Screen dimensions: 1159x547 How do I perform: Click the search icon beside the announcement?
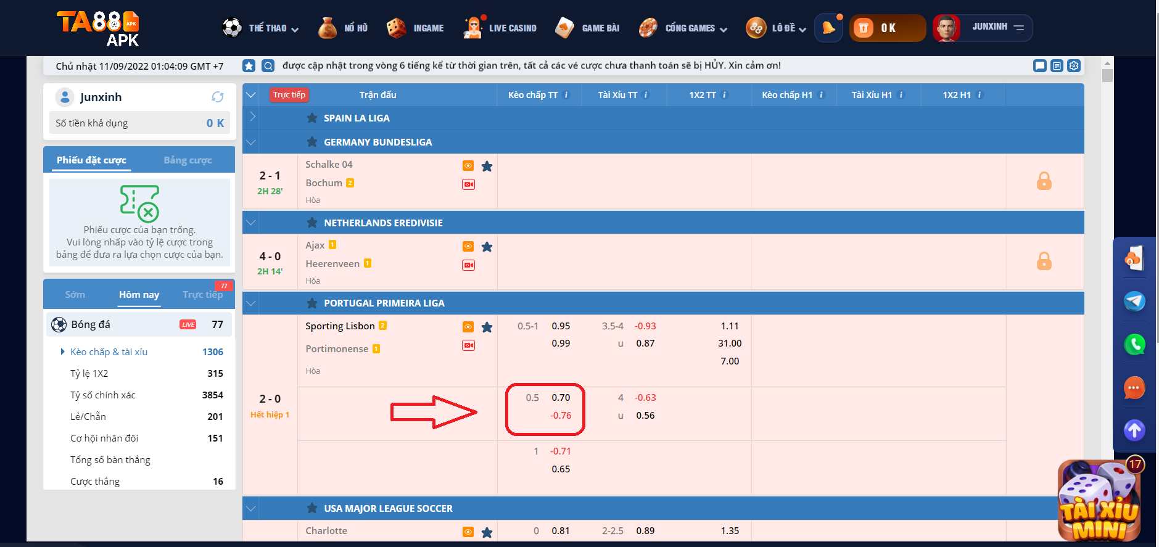tap(268, 65)
